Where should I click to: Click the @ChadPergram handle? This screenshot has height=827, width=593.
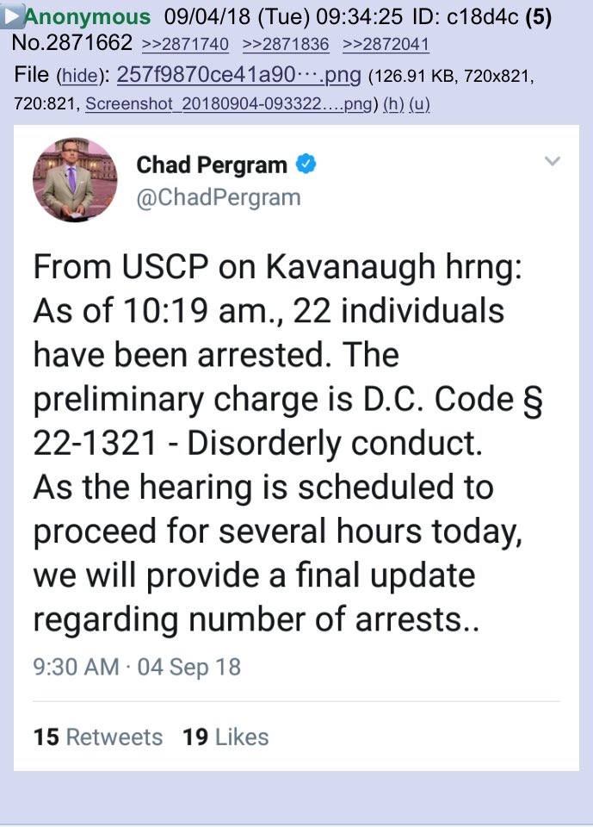click(219, 197)
